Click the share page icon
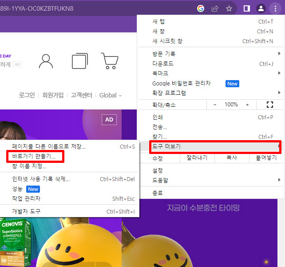This screenshot has width=285, height=267. (215, 8)
